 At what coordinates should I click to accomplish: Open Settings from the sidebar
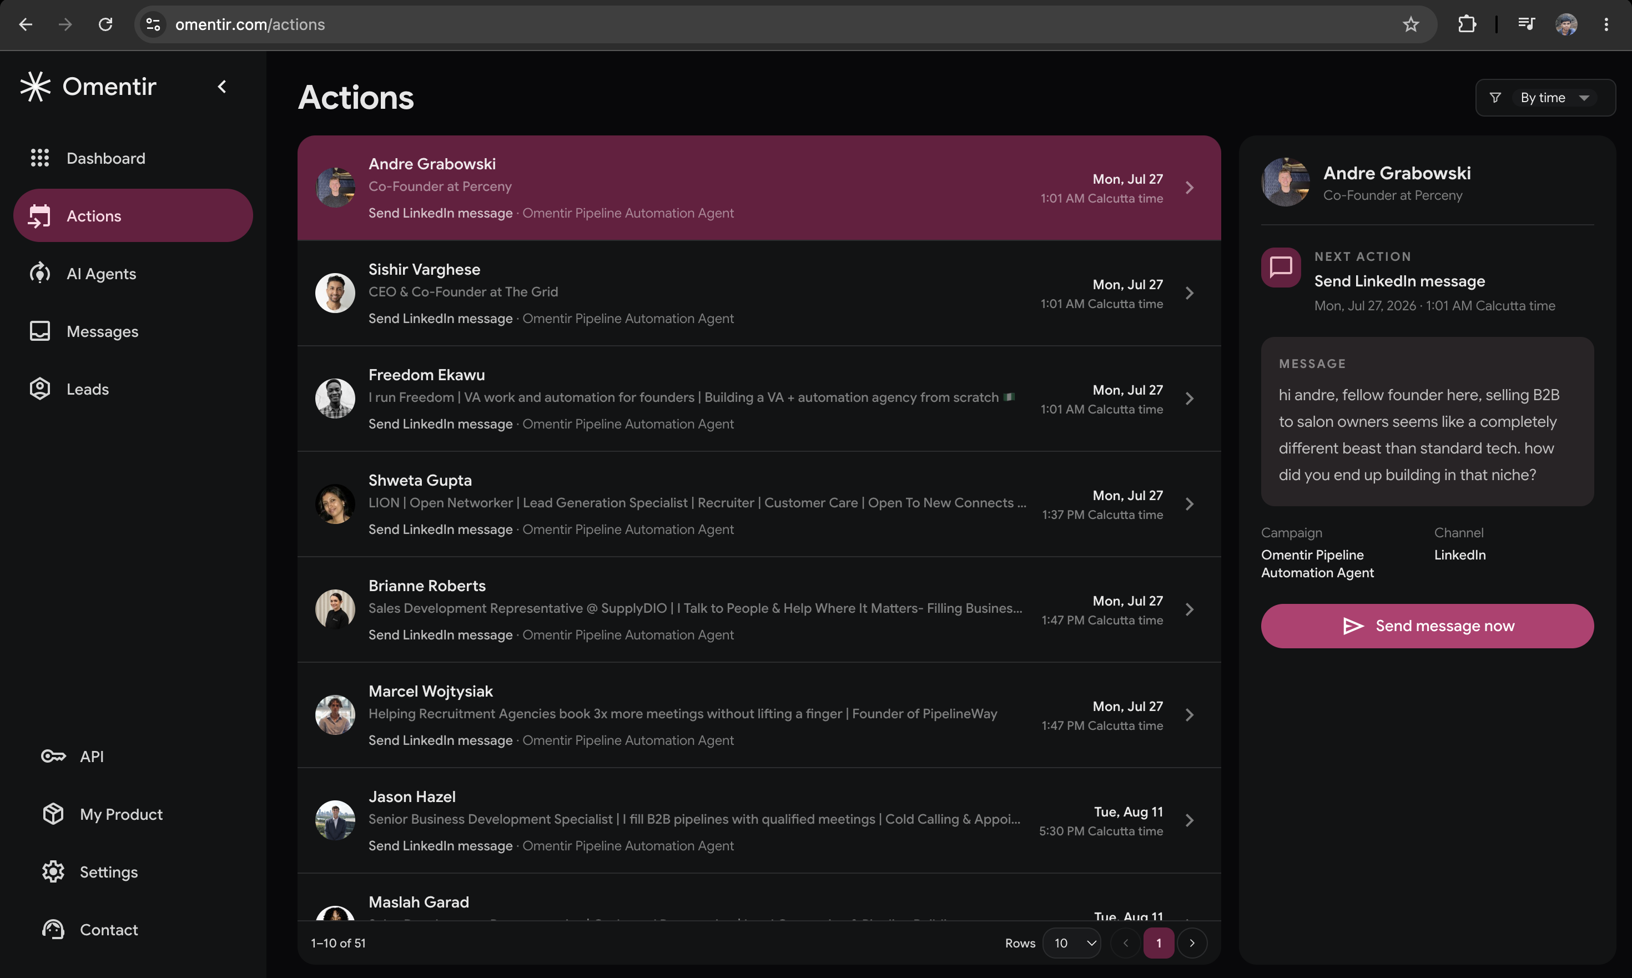(133, 872)
